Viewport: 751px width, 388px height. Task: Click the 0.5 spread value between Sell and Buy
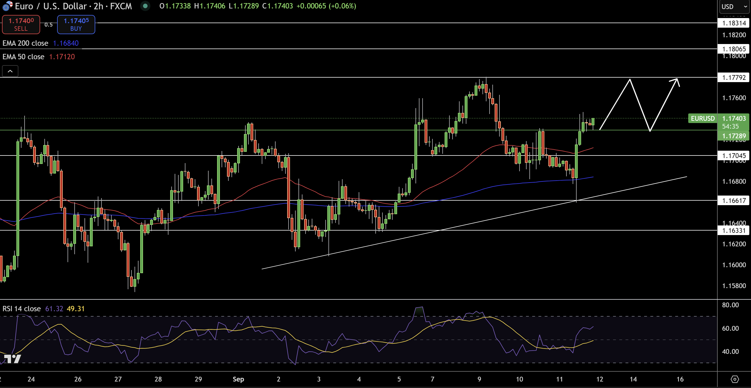click(48, 25)
